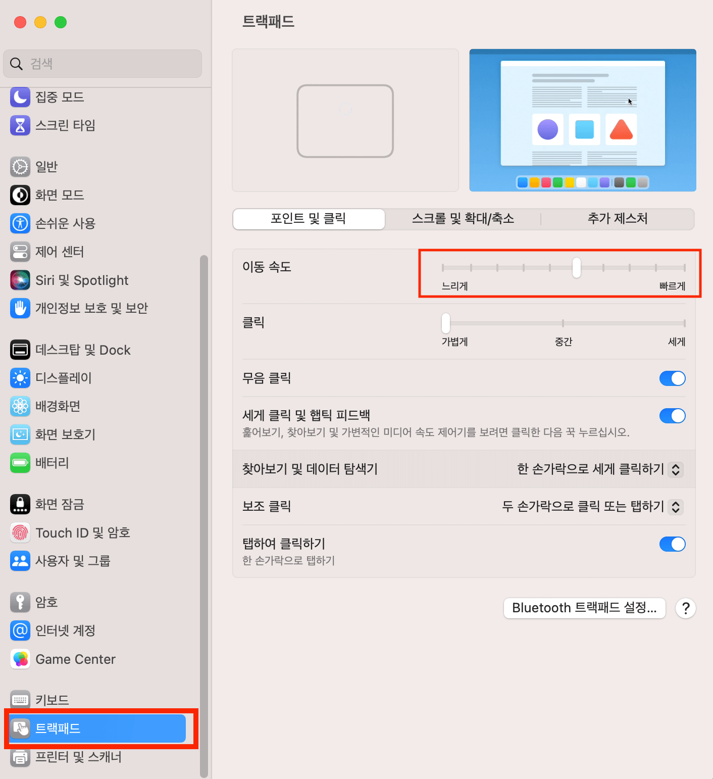Open 암호 key icon in sidebar

click(x=20, y=602)
